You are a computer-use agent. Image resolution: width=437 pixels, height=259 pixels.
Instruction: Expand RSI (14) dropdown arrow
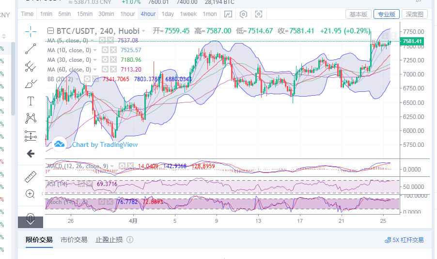72,184
